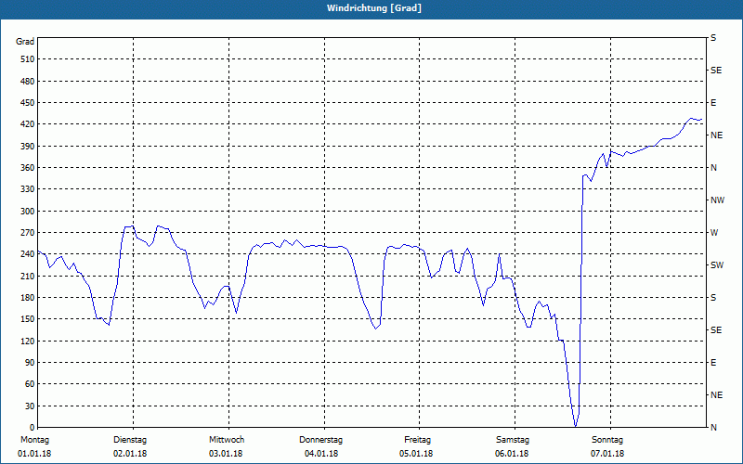Click the 'W' compass label on right axis
The image size is (743, 464).
click(x=714, y=233)
